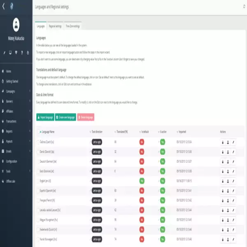The width and height of the screenshot is (247, 247).
Task: Open the Time Zone settings tab
Action: coord(73,26)
